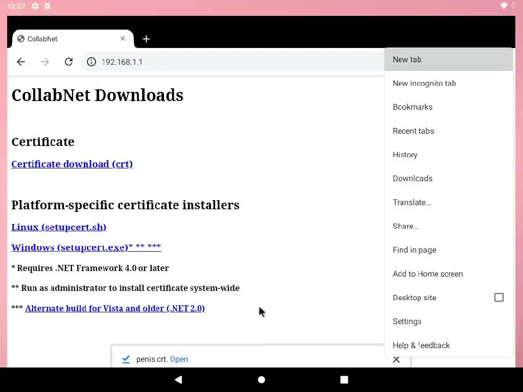Screen dimensions: 523x392
Task: Click the CollabNet Downloads heading
Action: tap(98, 95)
